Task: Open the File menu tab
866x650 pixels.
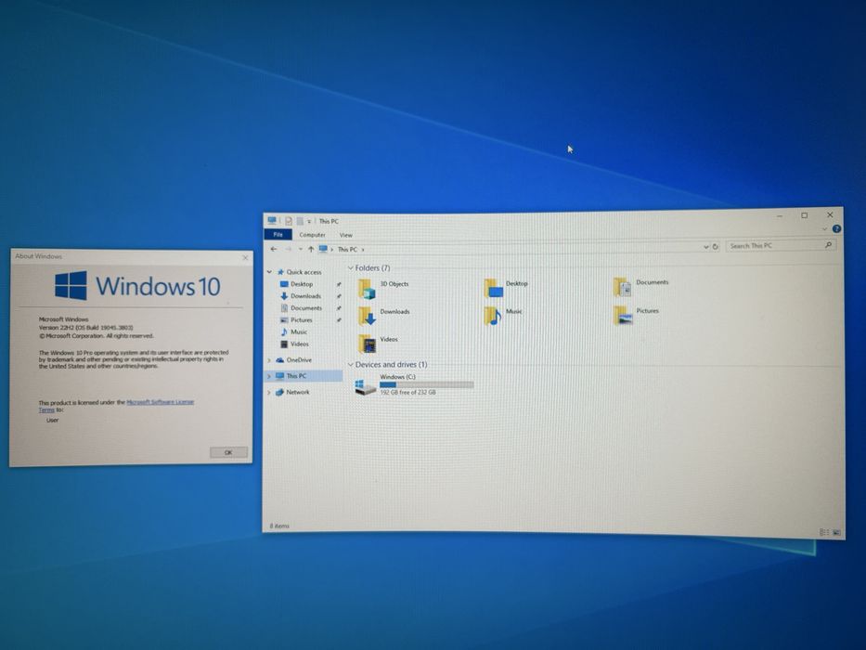Action: pos(278,235)
